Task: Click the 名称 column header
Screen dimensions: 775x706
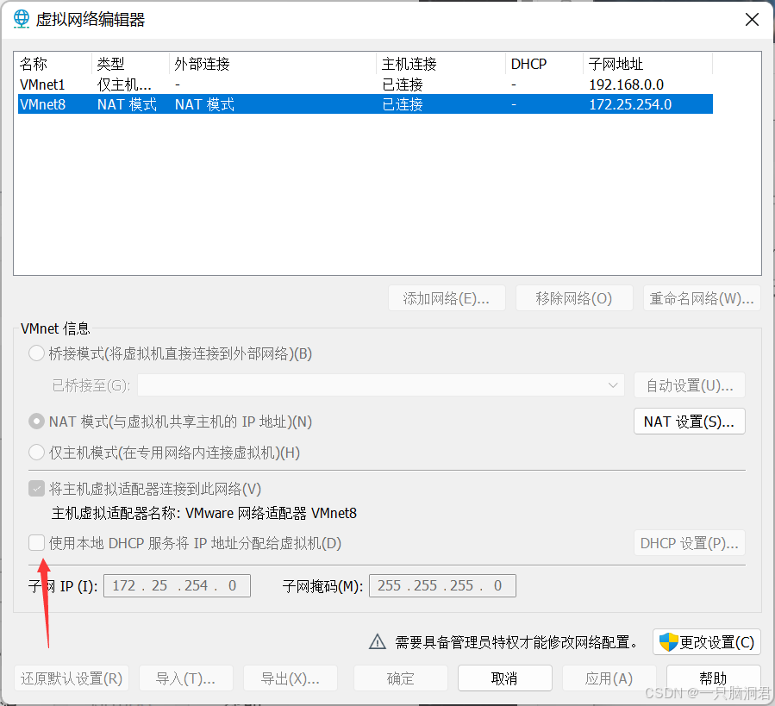Action: pyautogui.click(x=54, y=64)
